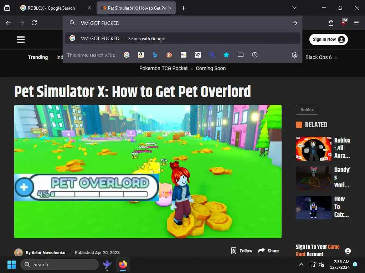Go forward one page
Image resolution: width=365 pixels, height=273 pixels.
click(21, 23)
